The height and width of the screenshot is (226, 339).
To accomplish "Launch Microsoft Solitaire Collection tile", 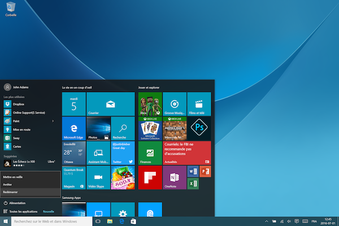I will pyautogui.click(x=150, y=128).
